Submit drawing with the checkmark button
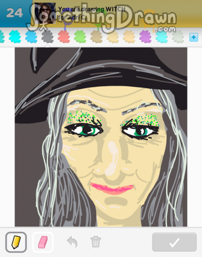Screen dimensions: 202x257 coord(174,242)
